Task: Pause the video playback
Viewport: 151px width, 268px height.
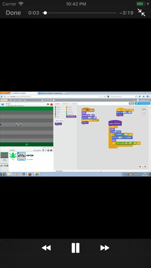Action: click(x=75, y=248)
